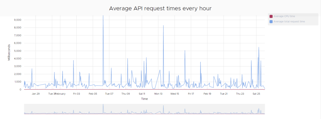Screen dimensions: 321x119
Task: Click the 5,000 y-axis value
Action: click(x=18, y=51)
